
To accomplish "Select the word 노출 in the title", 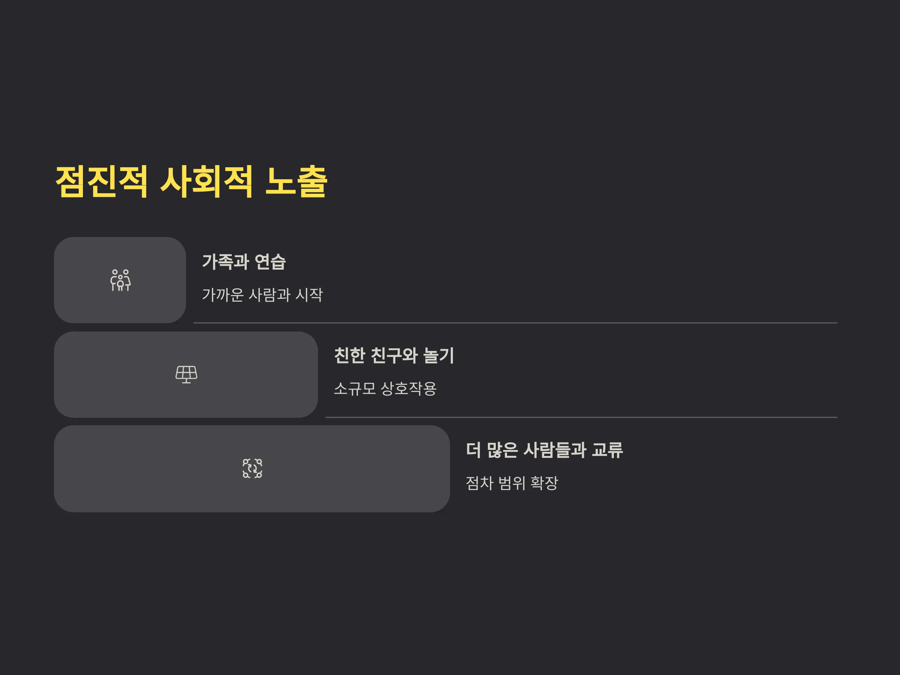I will [296, 182].
